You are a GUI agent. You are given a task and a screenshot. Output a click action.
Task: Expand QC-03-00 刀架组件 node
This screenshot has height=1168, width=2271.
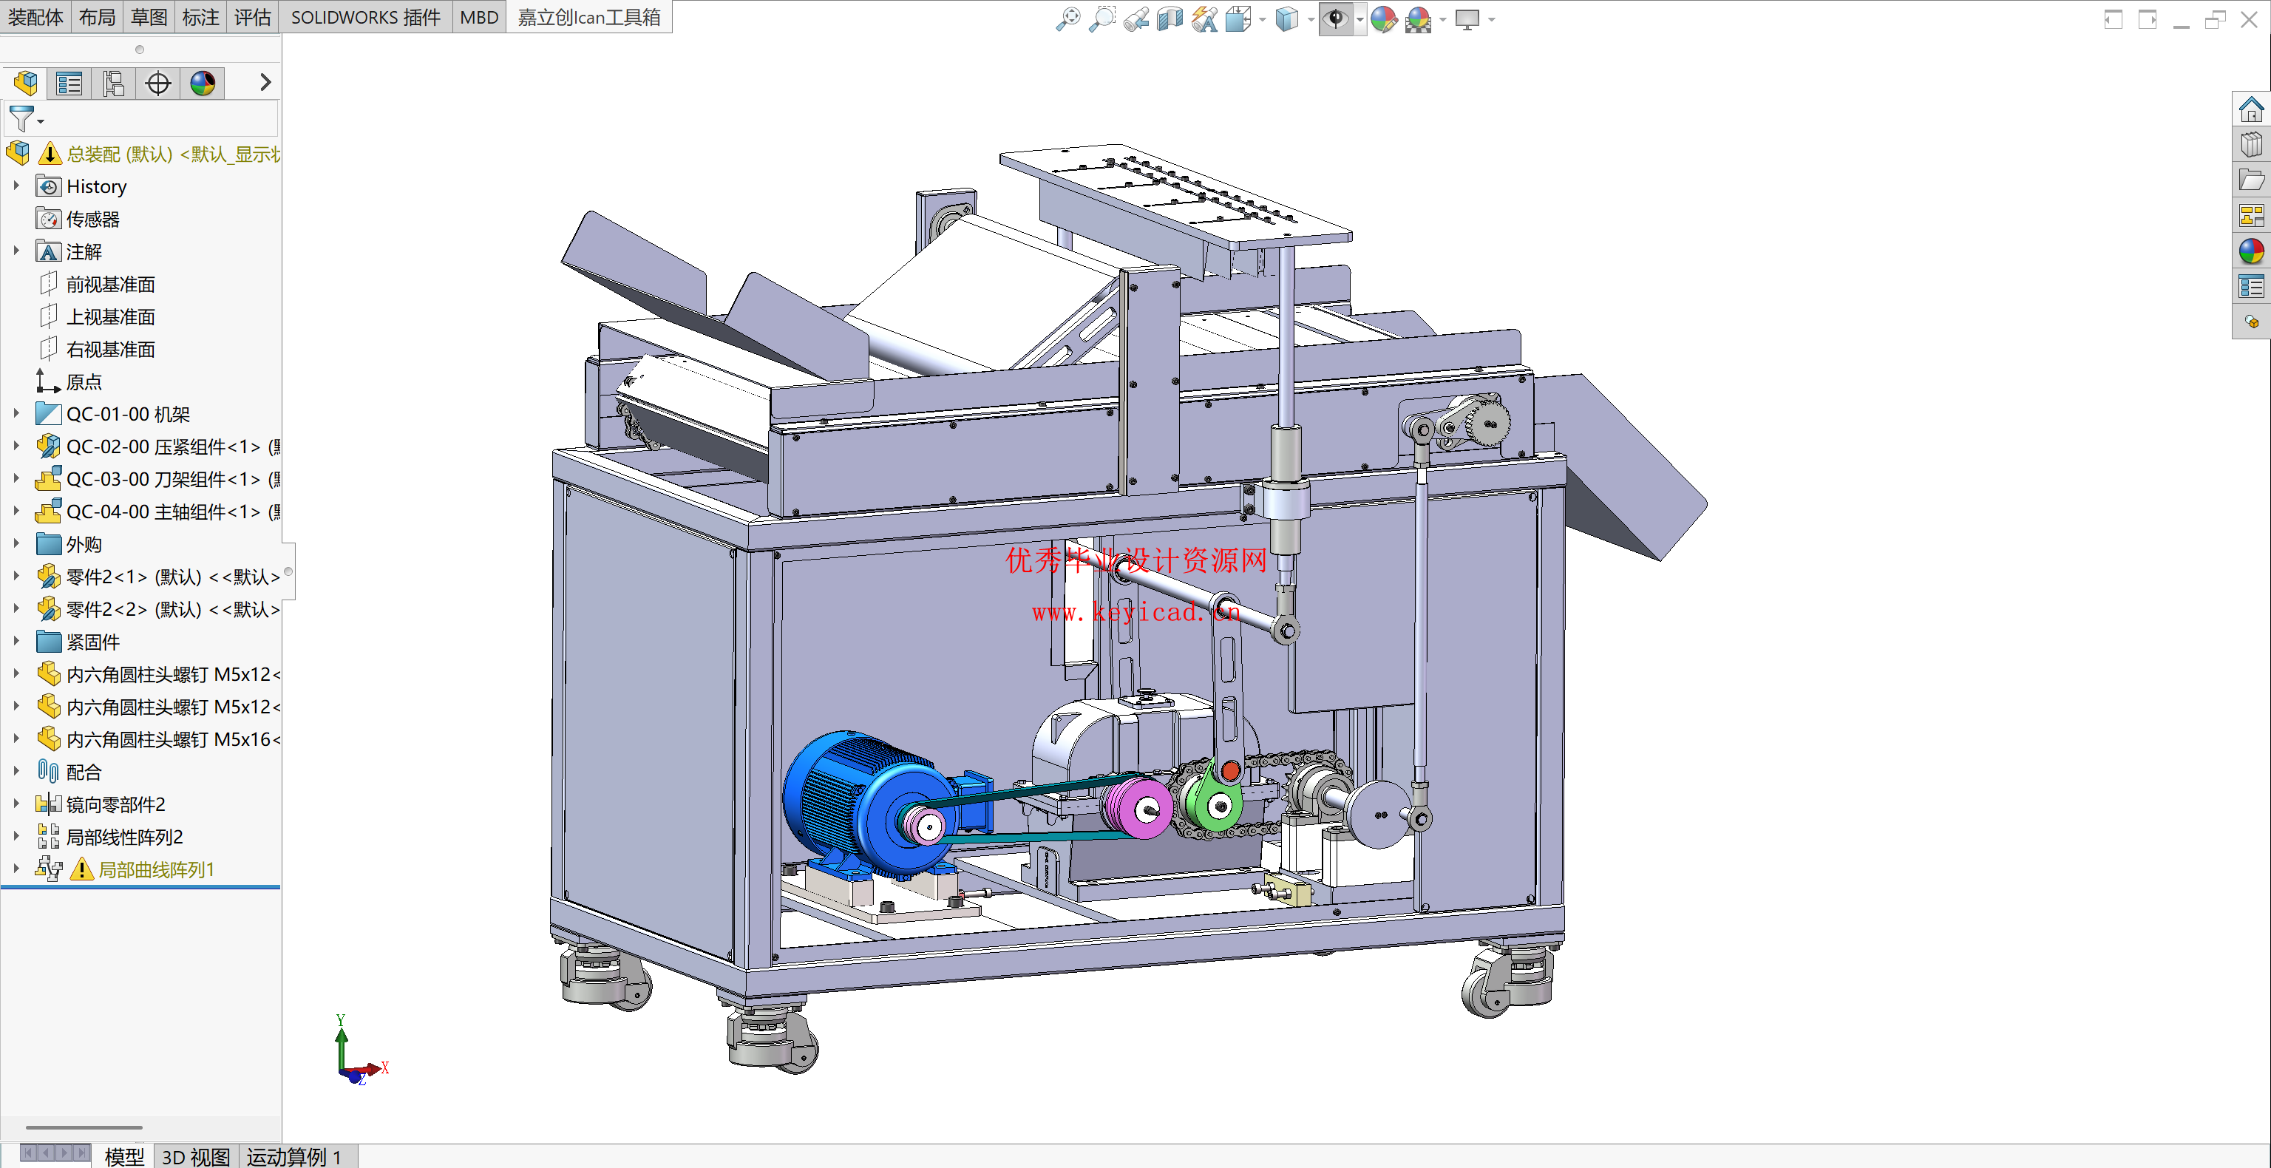[x=16, y=479]
